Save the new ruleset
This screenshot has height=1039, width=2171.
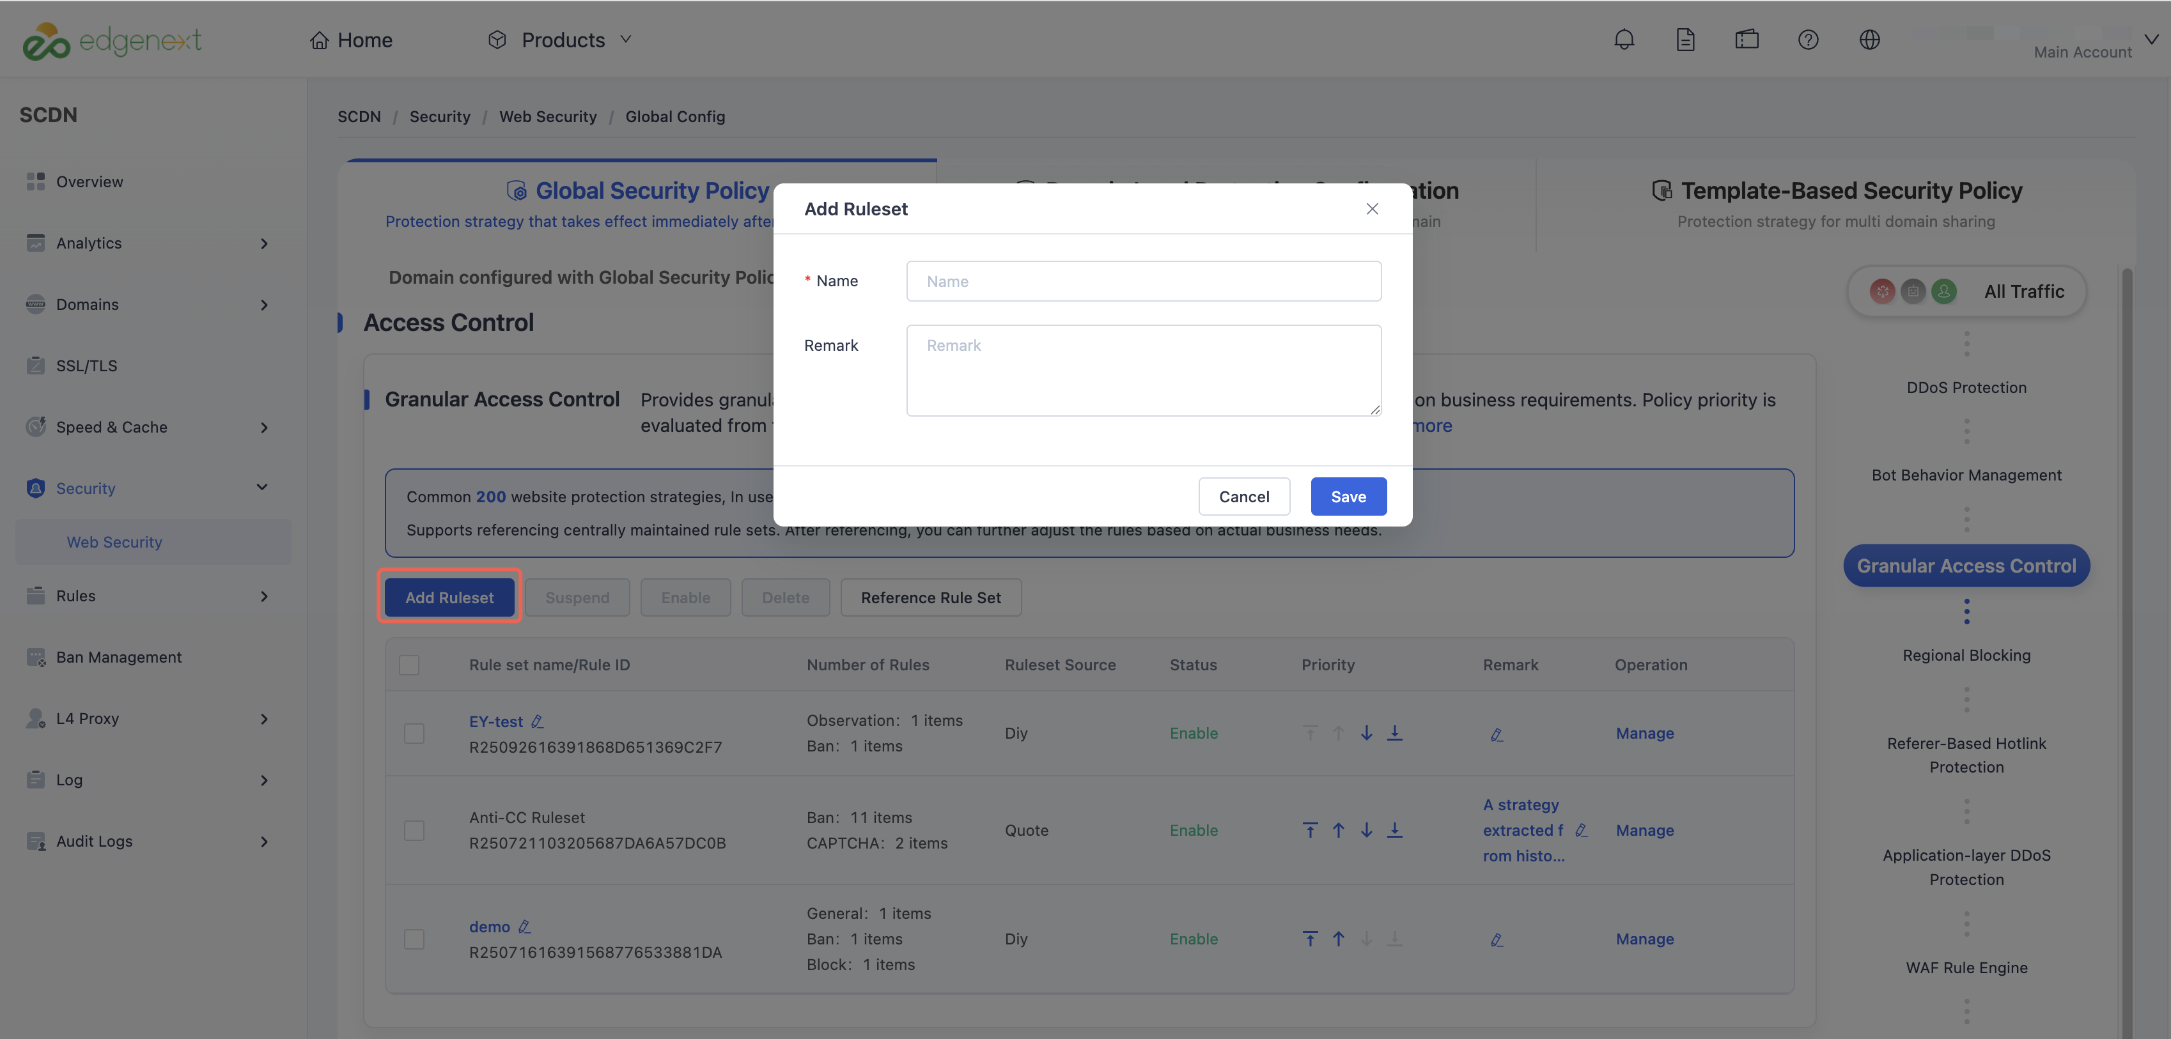[x=1348, y=496]
